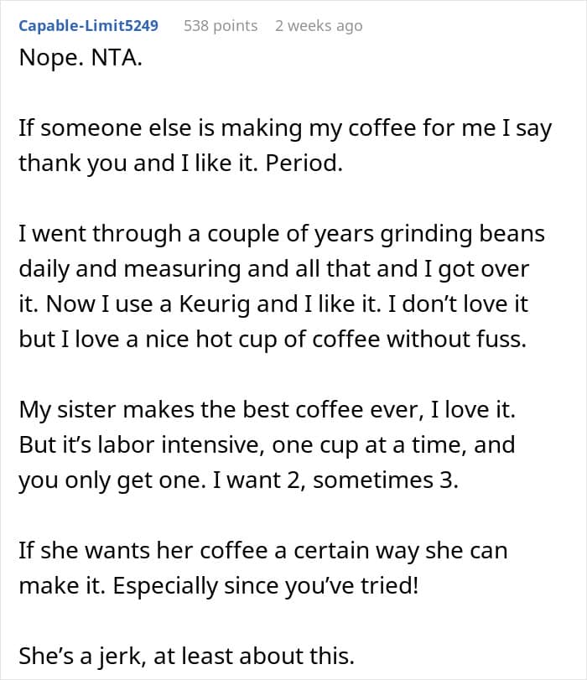Click the line 'daily and measuring and all that'
Viewport: 587px width, 680px height.
(x=273, y=269)
